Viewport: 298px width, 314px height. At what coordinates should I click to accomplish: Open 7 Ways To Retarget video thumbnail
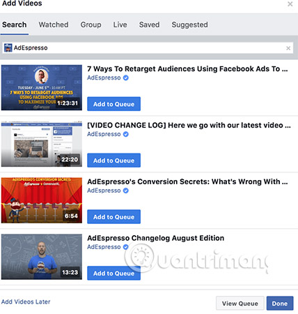(42, 87)
